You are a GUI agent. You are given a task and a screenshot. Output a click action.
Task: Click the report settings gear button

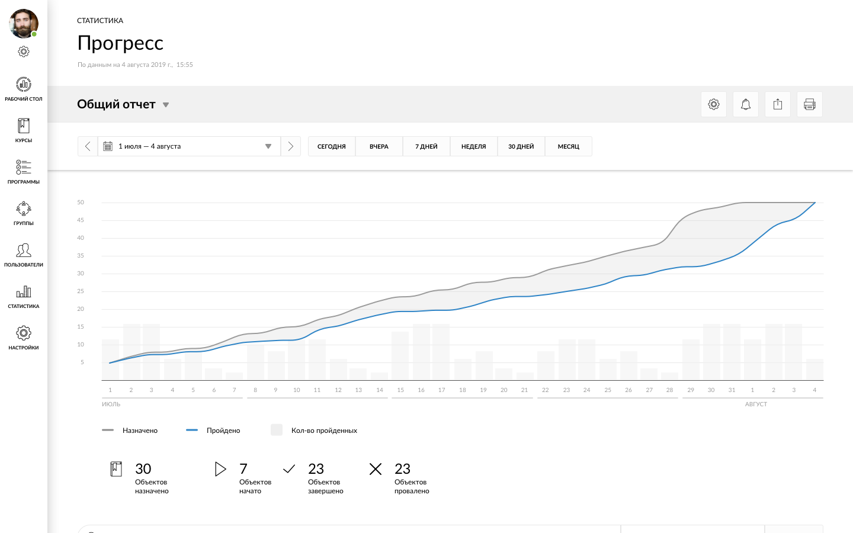tap(714, 104)
